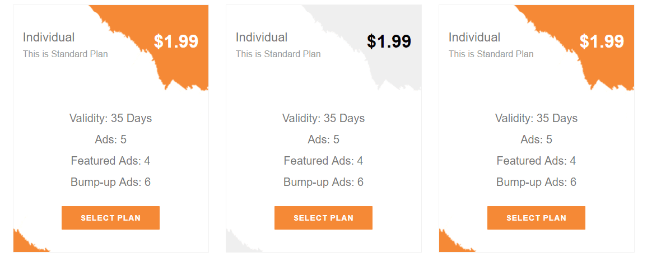Click the black $1.99 price in middle card
Viewport: 647px width, 266px height.
coord(389,41)
